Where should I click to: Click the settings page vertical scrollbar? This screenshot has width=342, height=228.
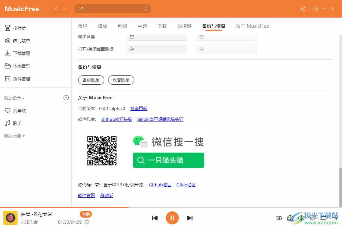(340, 187)
